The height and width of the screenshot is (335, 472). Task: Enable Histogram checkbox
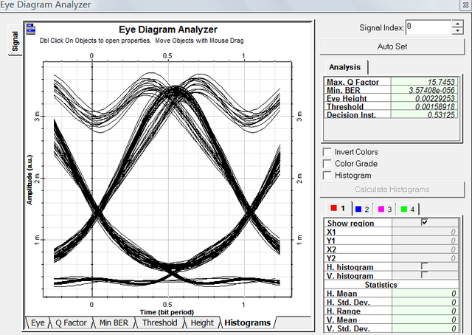click(x=327, y=176)
